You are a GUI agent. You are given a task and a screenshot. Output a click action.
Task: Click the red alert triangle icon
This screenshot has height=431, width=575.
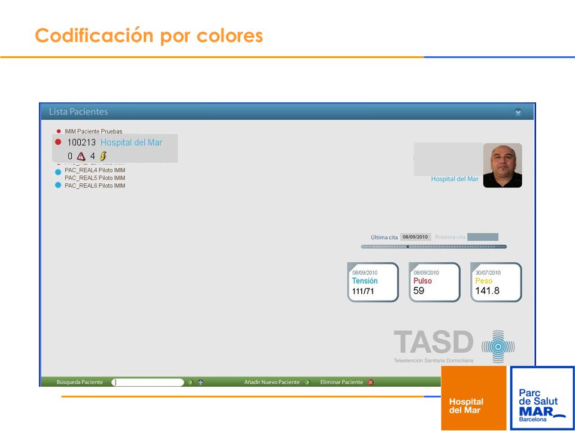pyautogui.click(x=81, y=156)
